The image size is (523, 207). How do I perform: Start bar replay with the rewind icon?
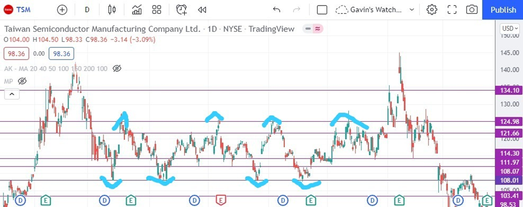coord(202,9)
